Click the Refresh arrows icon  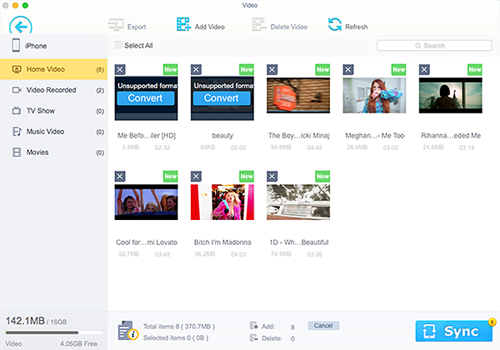(x=335, y=24)
